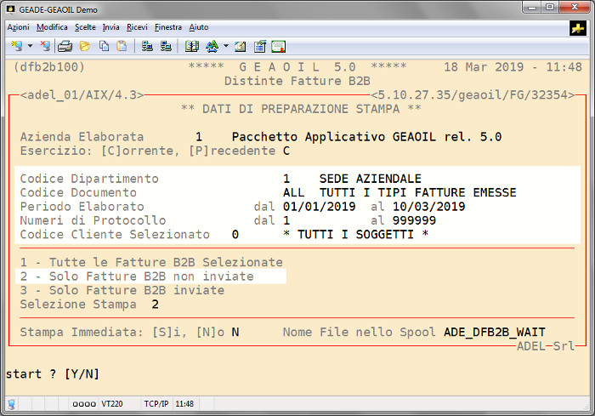The height and width of the screenshot is (416, 595).
Task: Click the copy icon in toolbar
Action: coord(104,46)
